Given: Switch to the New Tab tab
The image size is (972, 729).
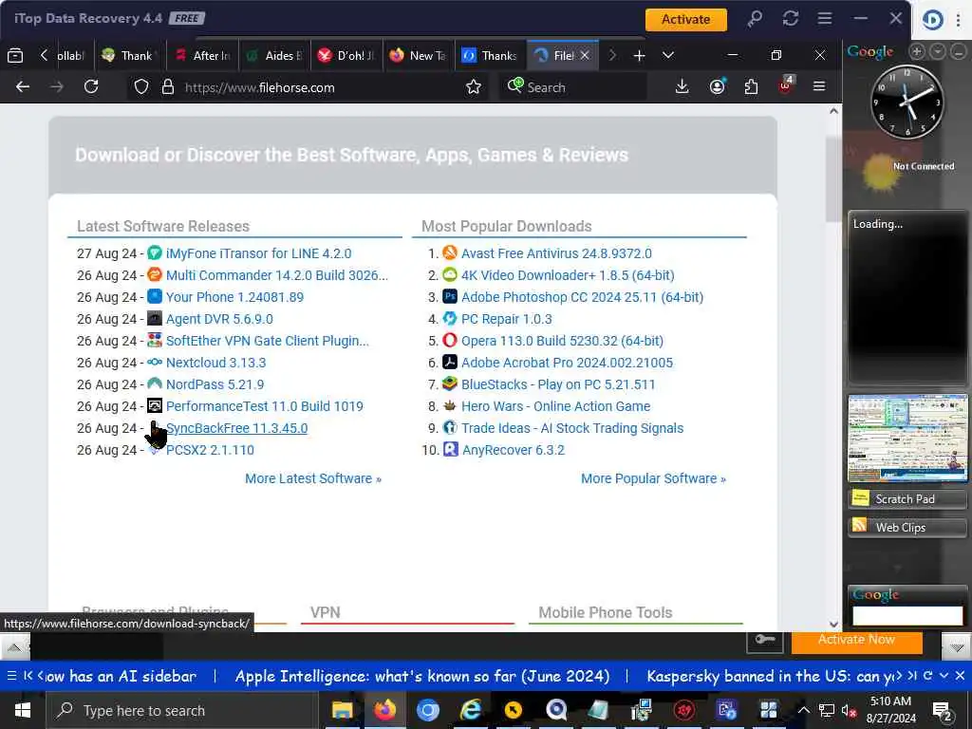Looking at the screenshot, I should (419, 56).
